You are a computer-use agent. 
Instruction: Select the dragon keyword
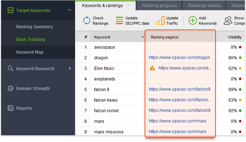tap(101, 58)
